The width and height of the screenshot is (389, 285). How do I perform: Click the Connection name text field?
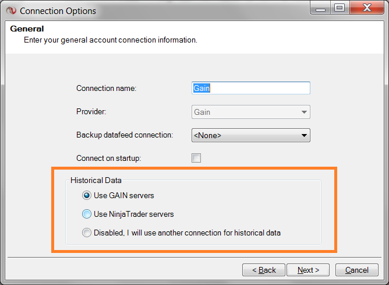(x=251, y=88)
